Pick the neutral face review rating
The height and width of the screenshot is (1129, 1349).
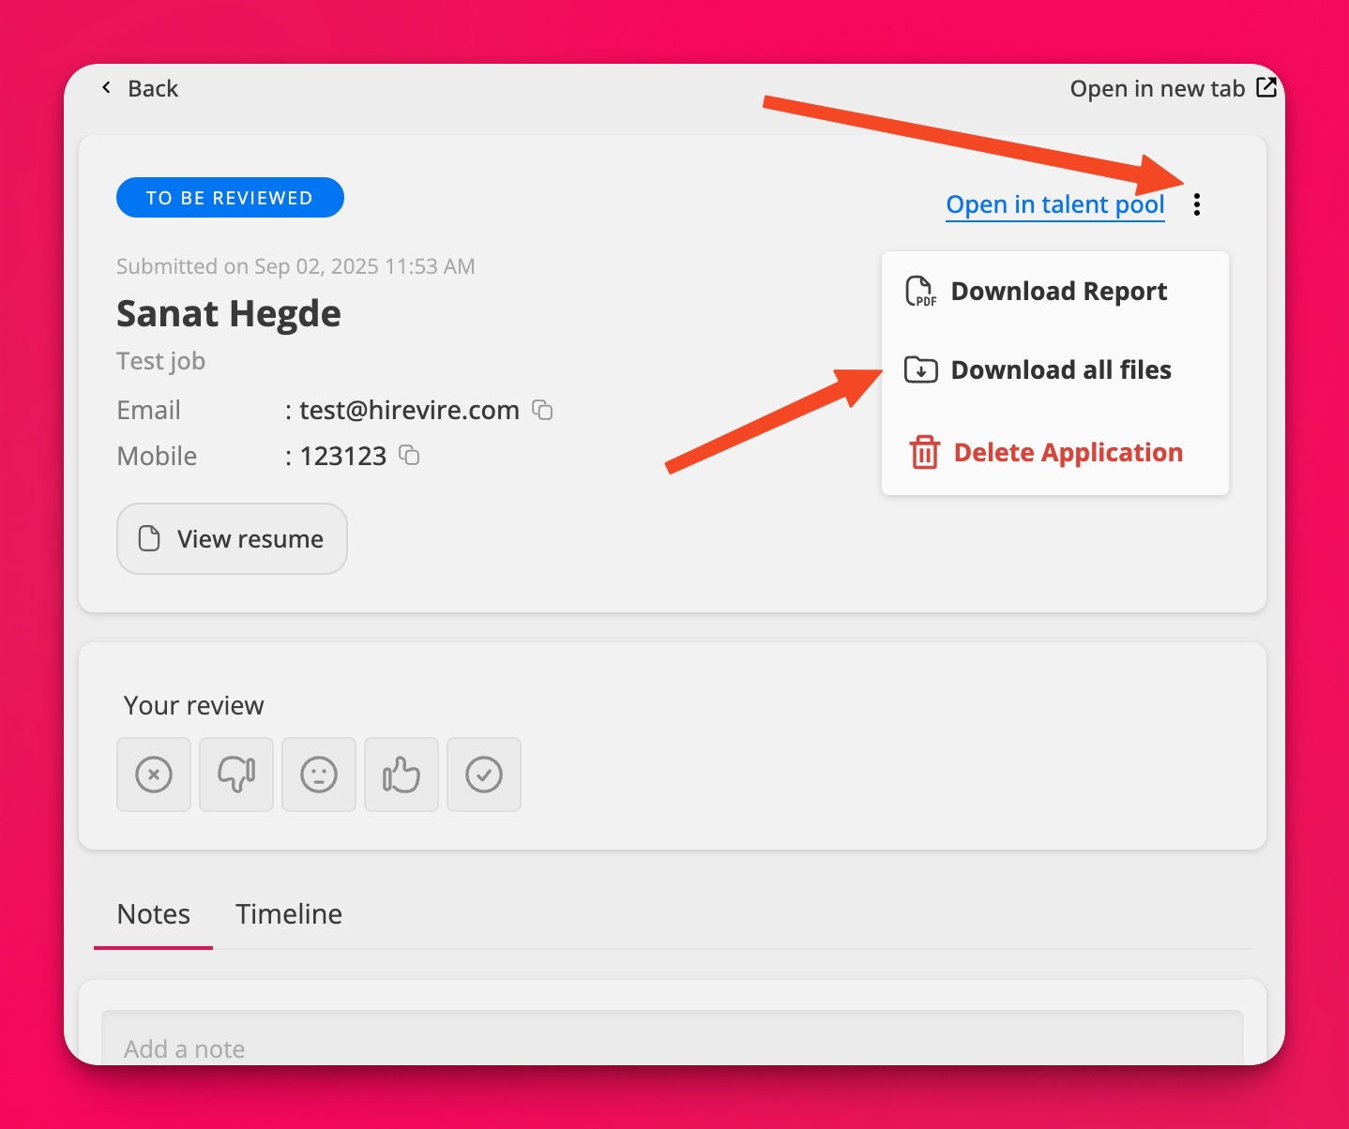pos(319,775)
